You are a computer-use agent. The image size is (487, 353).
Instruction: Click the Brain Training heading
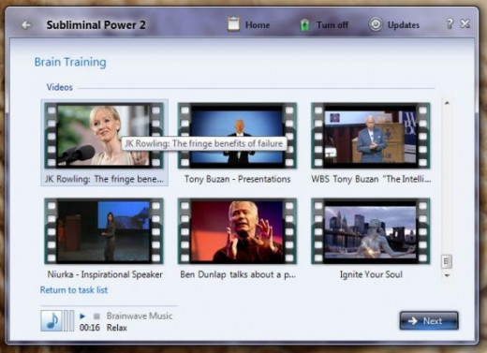(x=70, y=62)
